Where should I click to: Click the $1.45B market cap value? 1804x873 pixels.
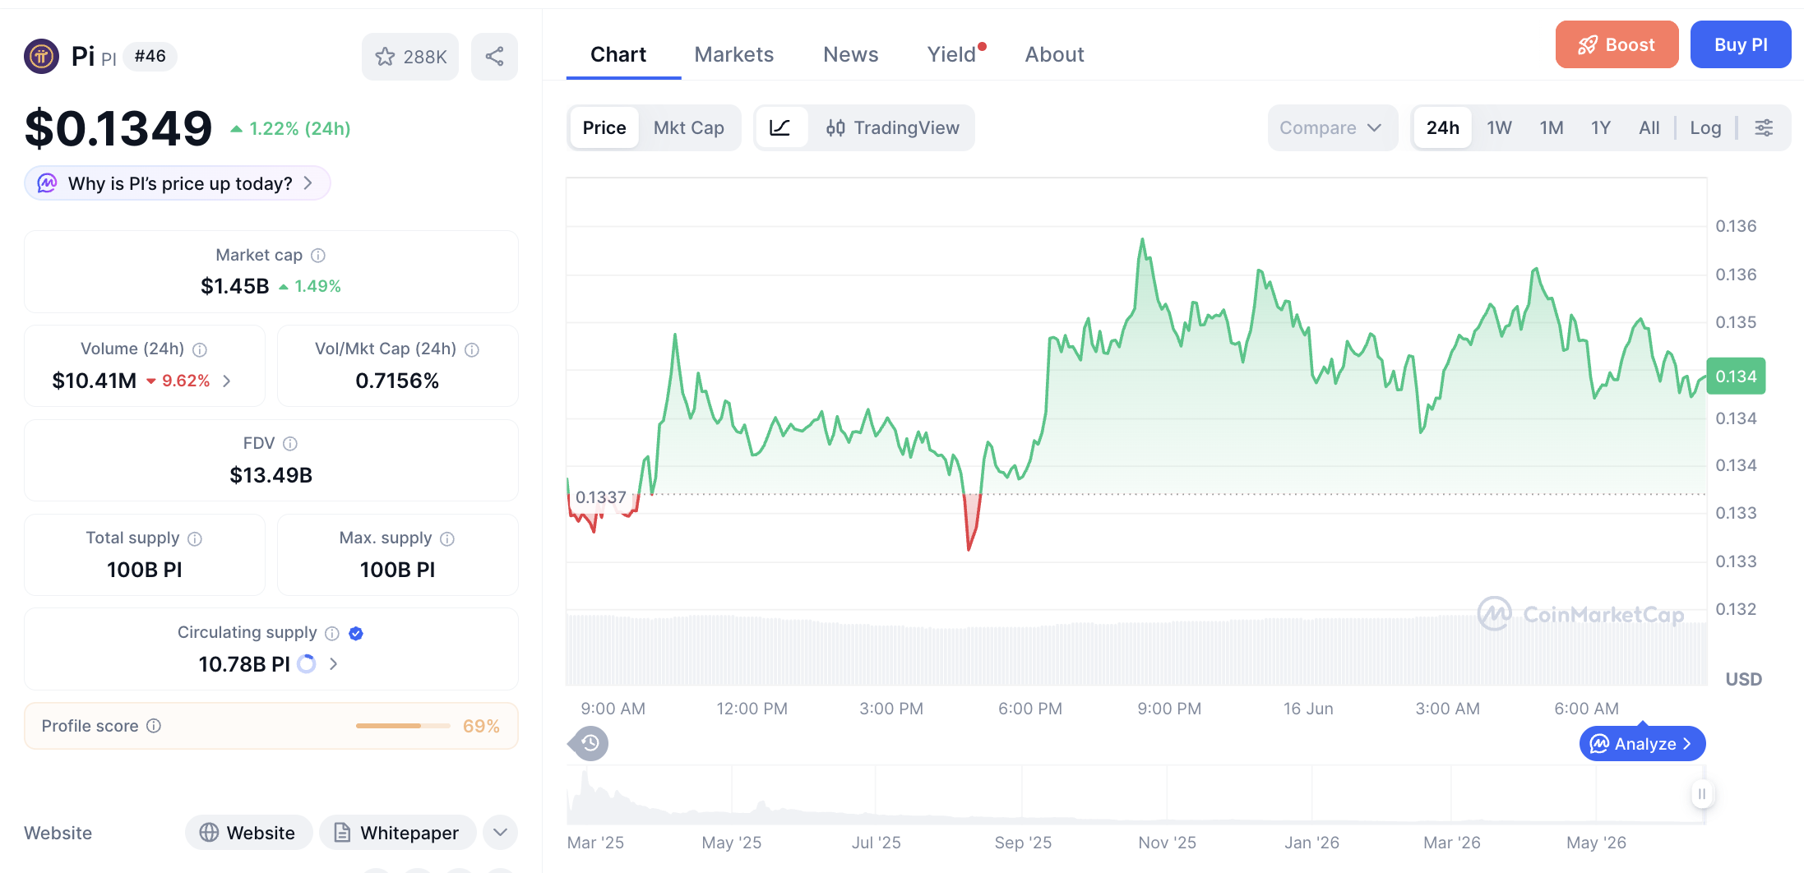click(235, 286)
